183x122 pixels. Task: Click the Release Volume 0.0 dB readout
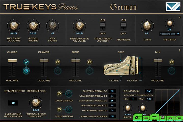[x=14, y=33]
